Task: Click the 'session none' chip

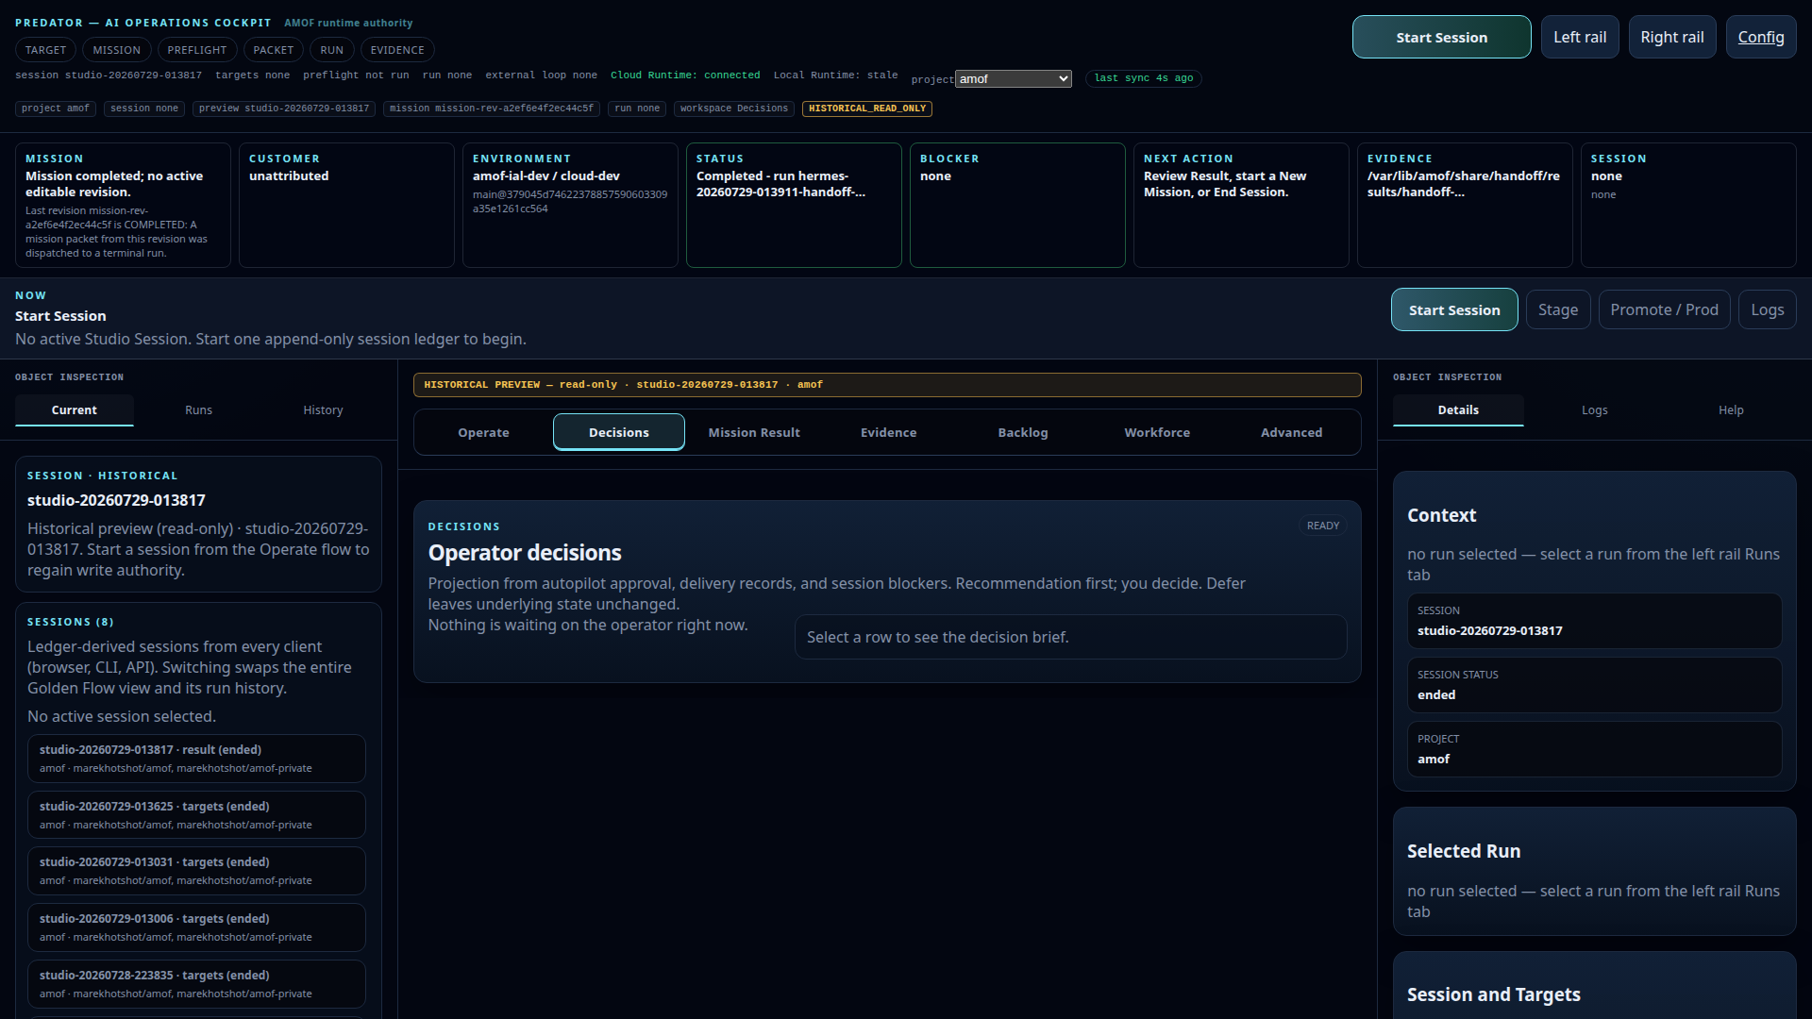Action: coord(144,109)
